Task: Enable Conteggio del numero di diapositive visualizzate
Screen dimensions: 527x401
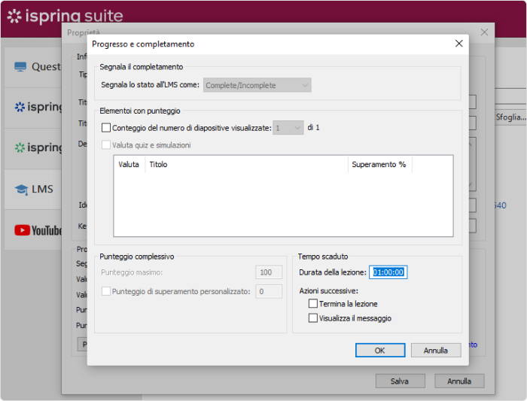Action: [x=106, y=128]
